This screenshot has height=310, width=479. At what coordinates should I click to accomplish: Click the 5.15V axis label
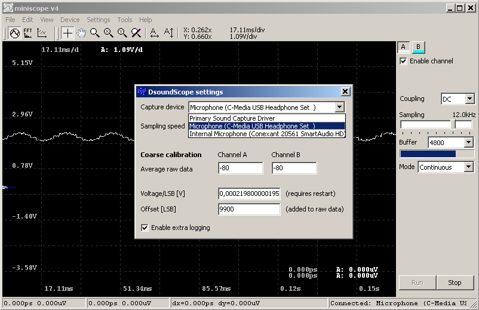click(x=22, y=63)
